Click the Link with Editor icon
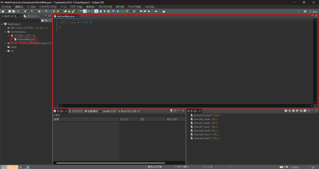The width and height of the screenshot is (319, 169). click(x=46, y=21)
